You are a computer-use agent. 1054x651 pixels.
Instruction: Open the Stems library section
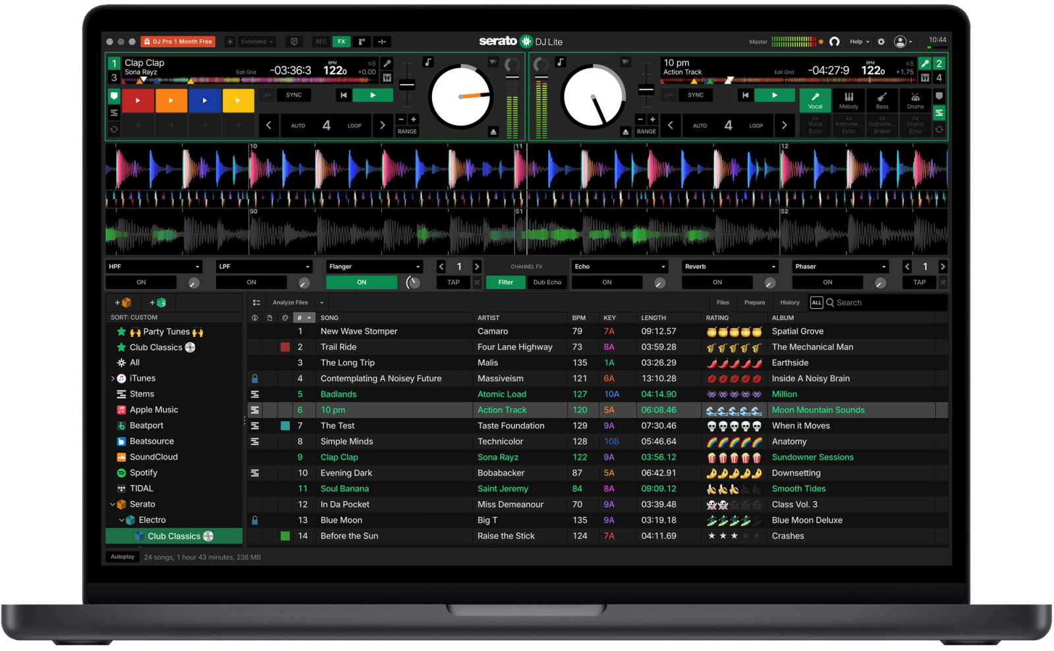(140, 394)
